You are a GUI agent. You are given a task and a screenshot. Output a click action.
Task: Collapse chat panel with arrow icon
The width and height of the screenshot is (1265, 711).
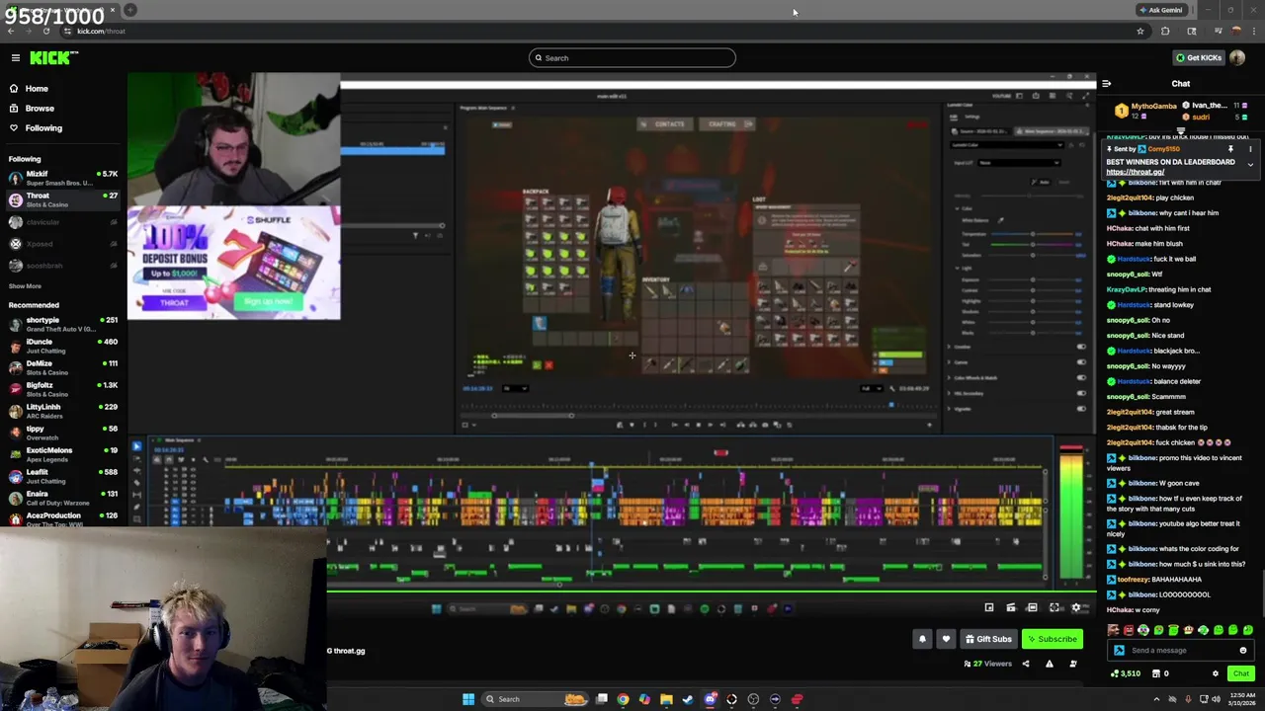point(1106,84)
